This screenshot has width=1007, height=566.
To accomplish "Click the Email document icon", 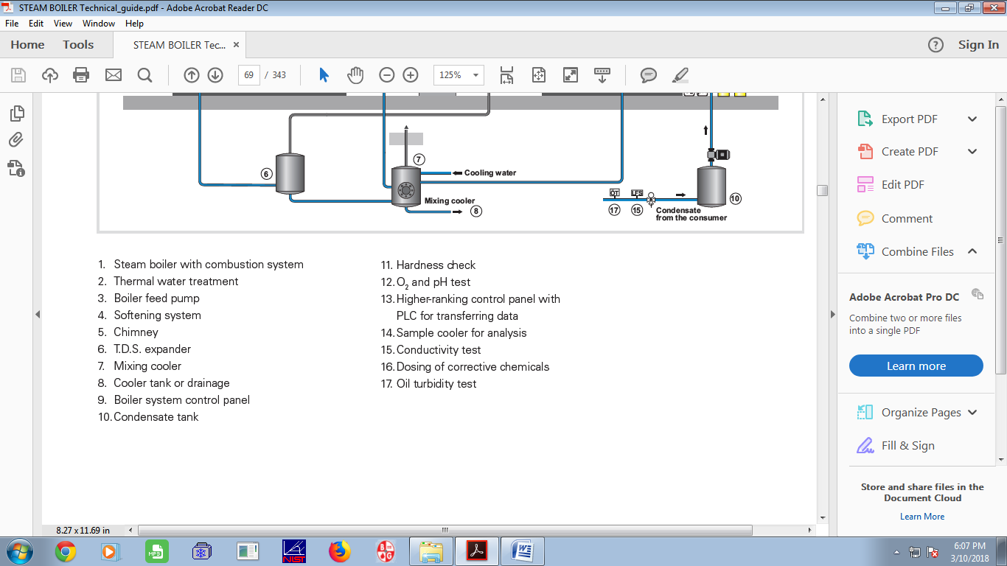I will click(x=113, y=74).
